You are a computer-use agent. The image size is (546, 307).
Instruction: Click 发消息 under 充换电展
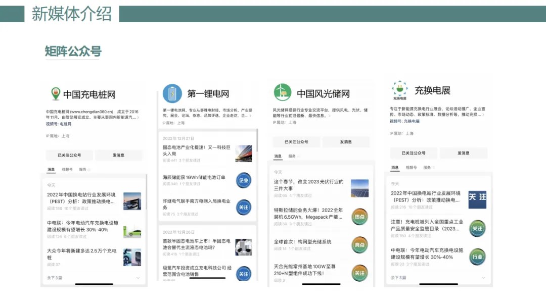point(463,153)
